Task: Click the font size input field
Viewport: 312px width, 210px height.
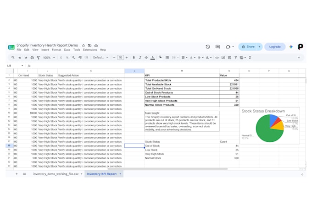Action: point(120,58)
